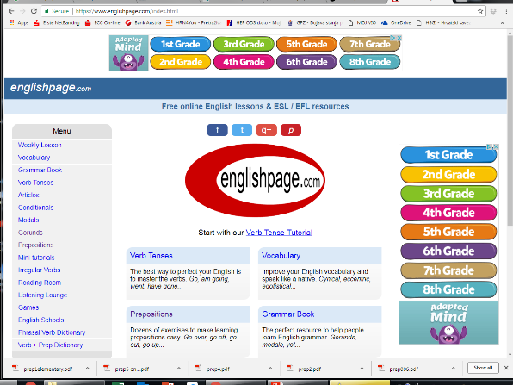Click the browser back arrow
This screenshot has height=385, width=513.
tap(11, 11)
